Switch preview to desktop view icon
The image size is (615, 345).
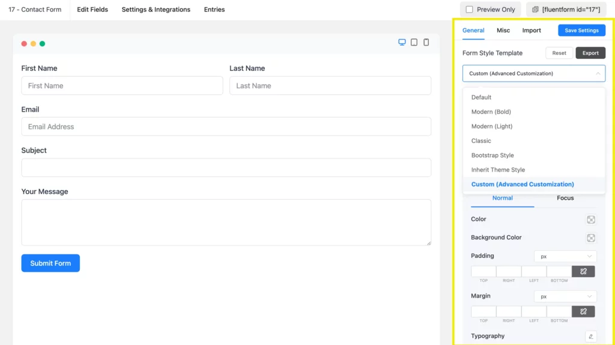pos(402,43)
